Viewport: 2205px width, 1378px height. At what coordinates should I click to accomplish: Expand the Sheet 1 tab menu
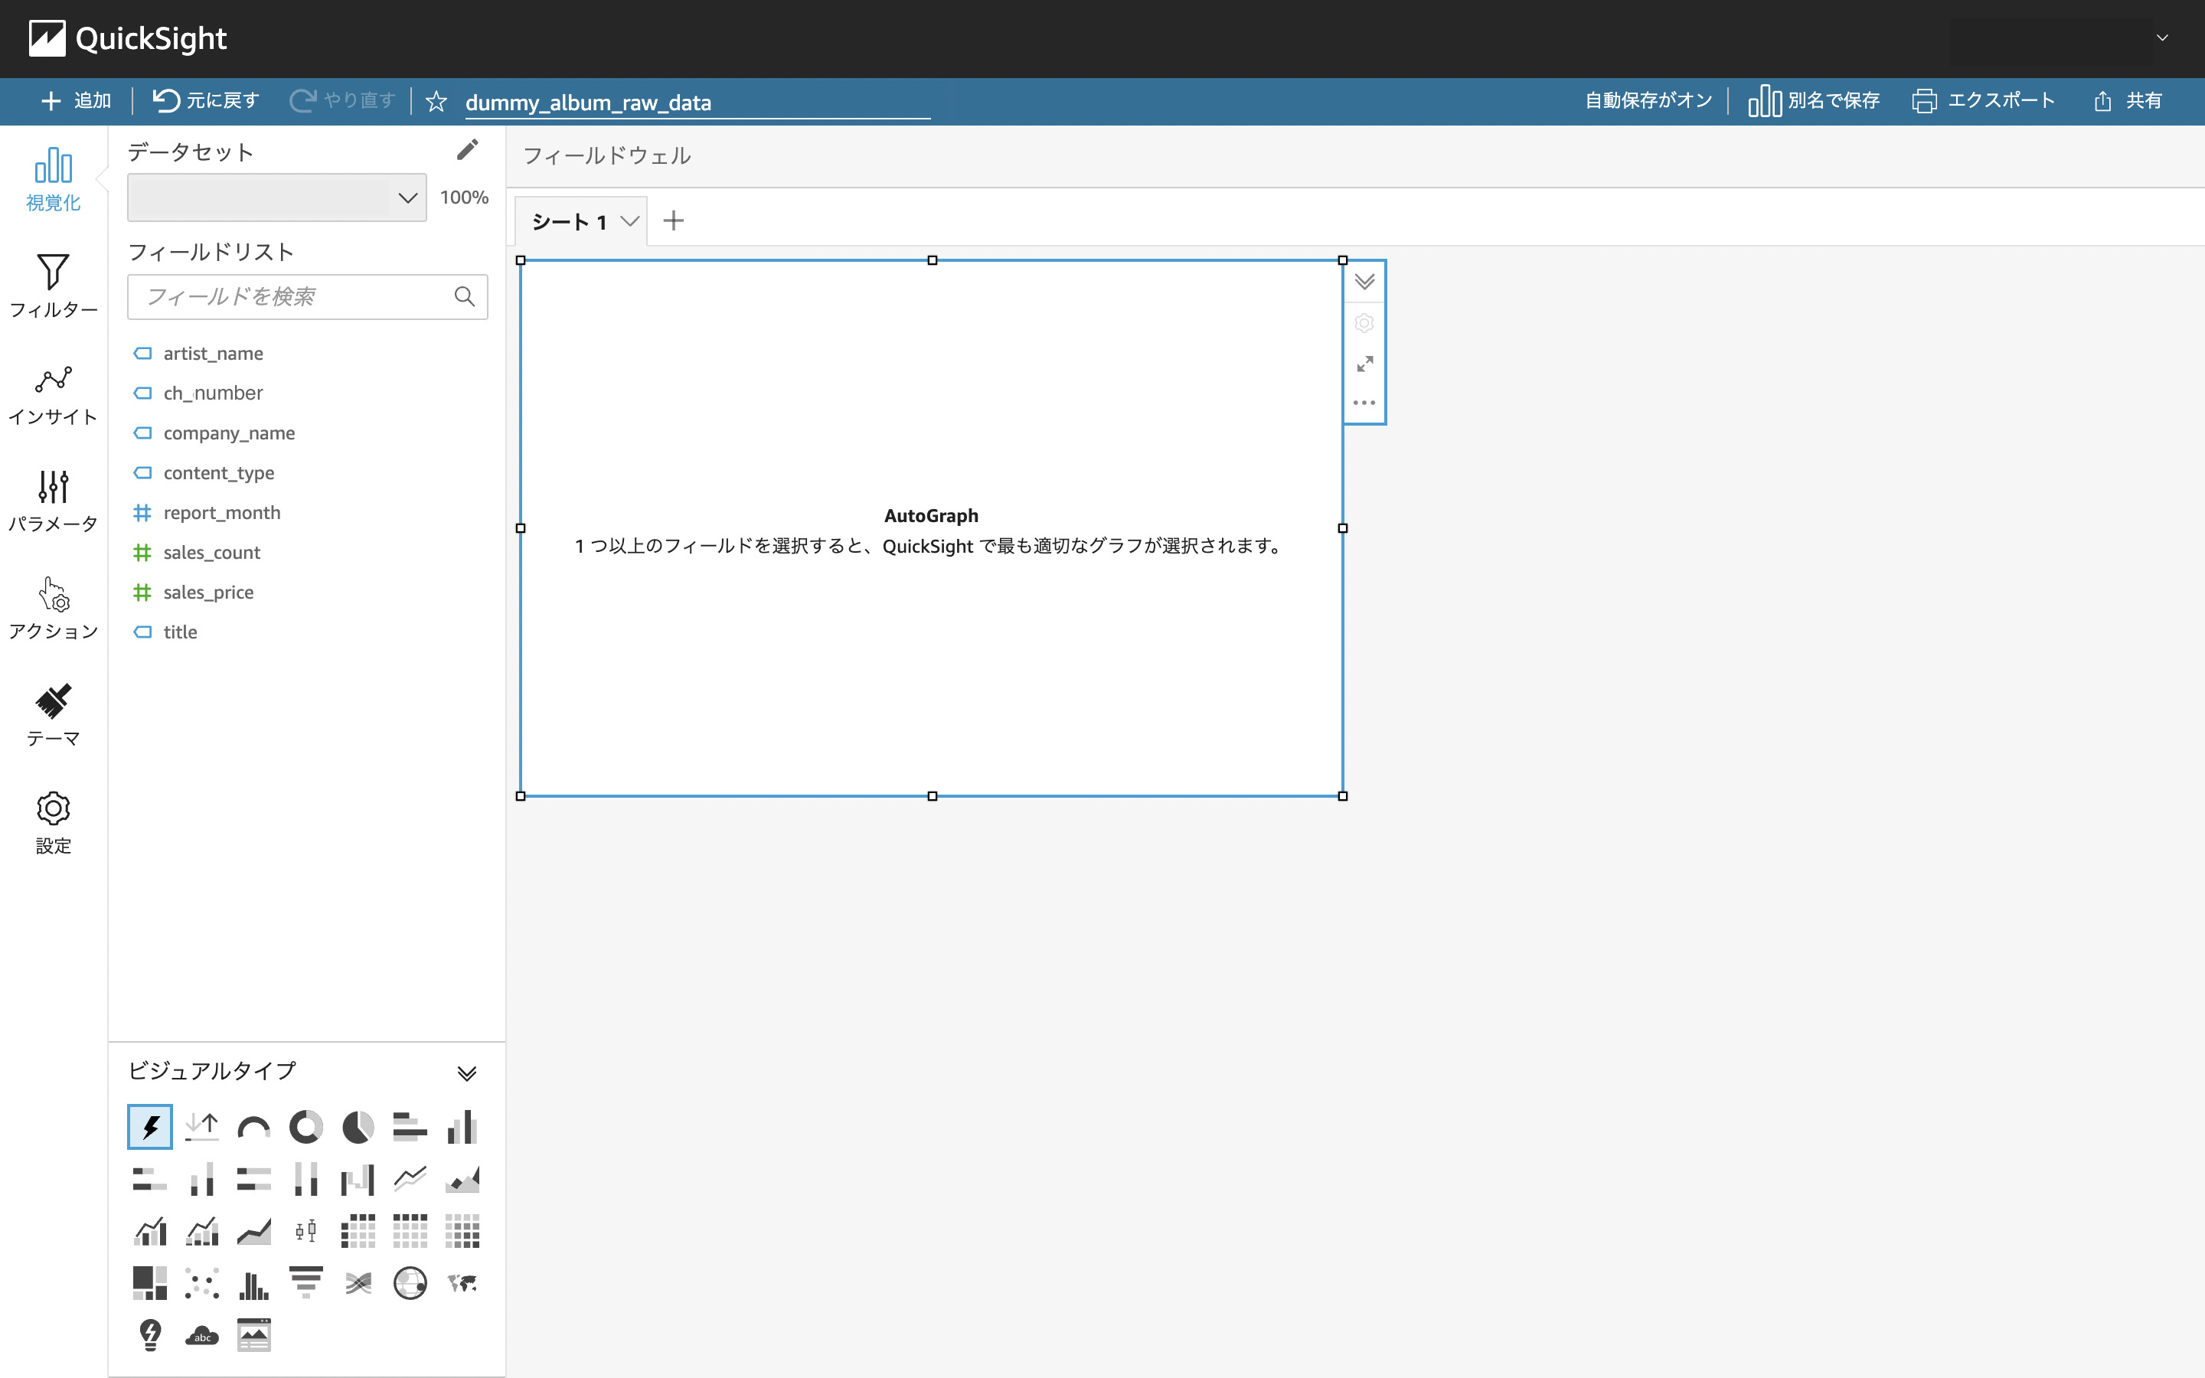coord(629,221)
